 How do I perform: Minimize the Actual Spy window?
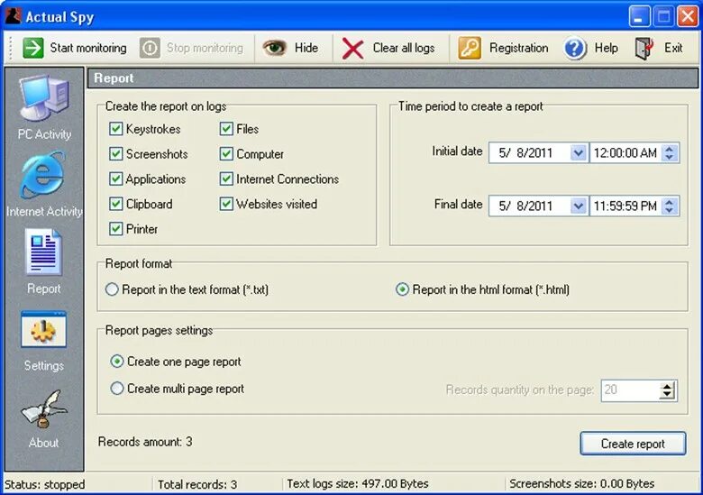click(x=640, y=17)
